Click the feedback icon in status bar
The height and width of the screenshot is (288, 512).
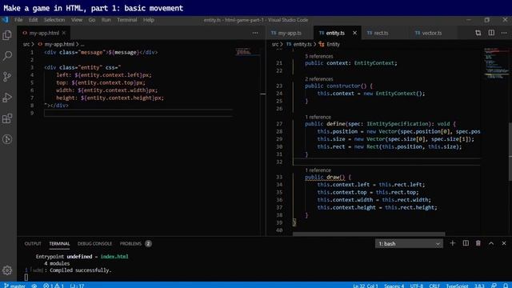(x=494, y=286)
